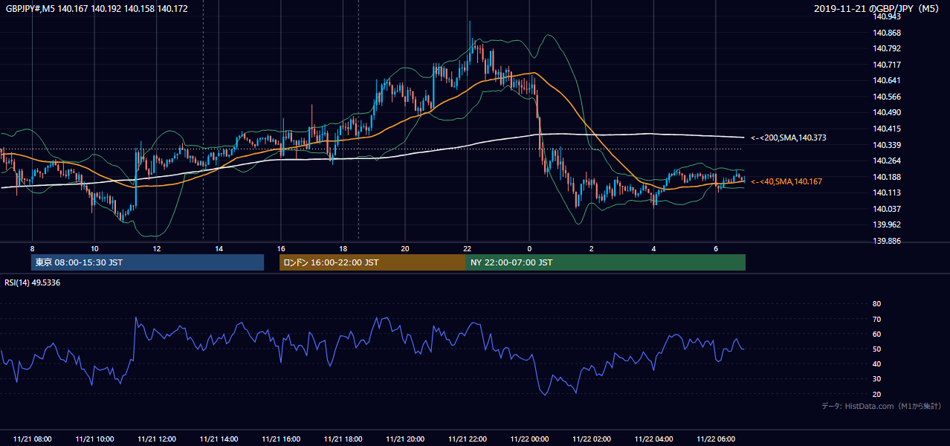Viewport: 950px width, 446px height.
Task: Click the 200 SMA 140.373 label
Action: click(789, 138)
